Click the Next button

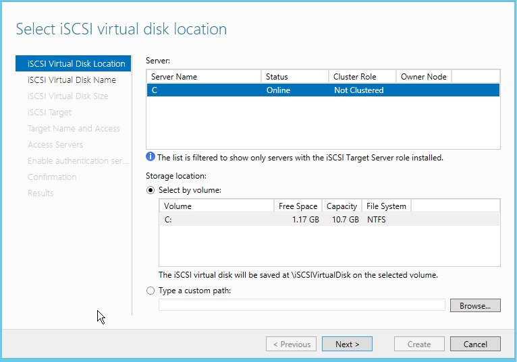pyautogui.click(x=347, y=344)
